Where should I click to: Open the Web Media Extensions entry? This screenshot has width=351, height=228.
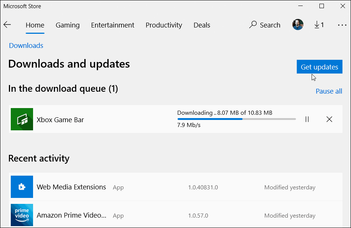[176, 187]
